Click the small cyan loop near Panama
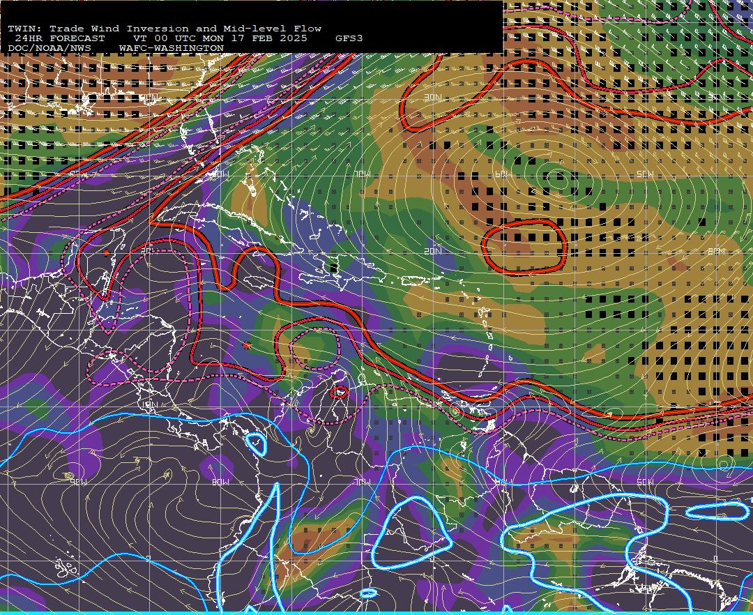Screen dimensions: 753x615 point(257,443)
